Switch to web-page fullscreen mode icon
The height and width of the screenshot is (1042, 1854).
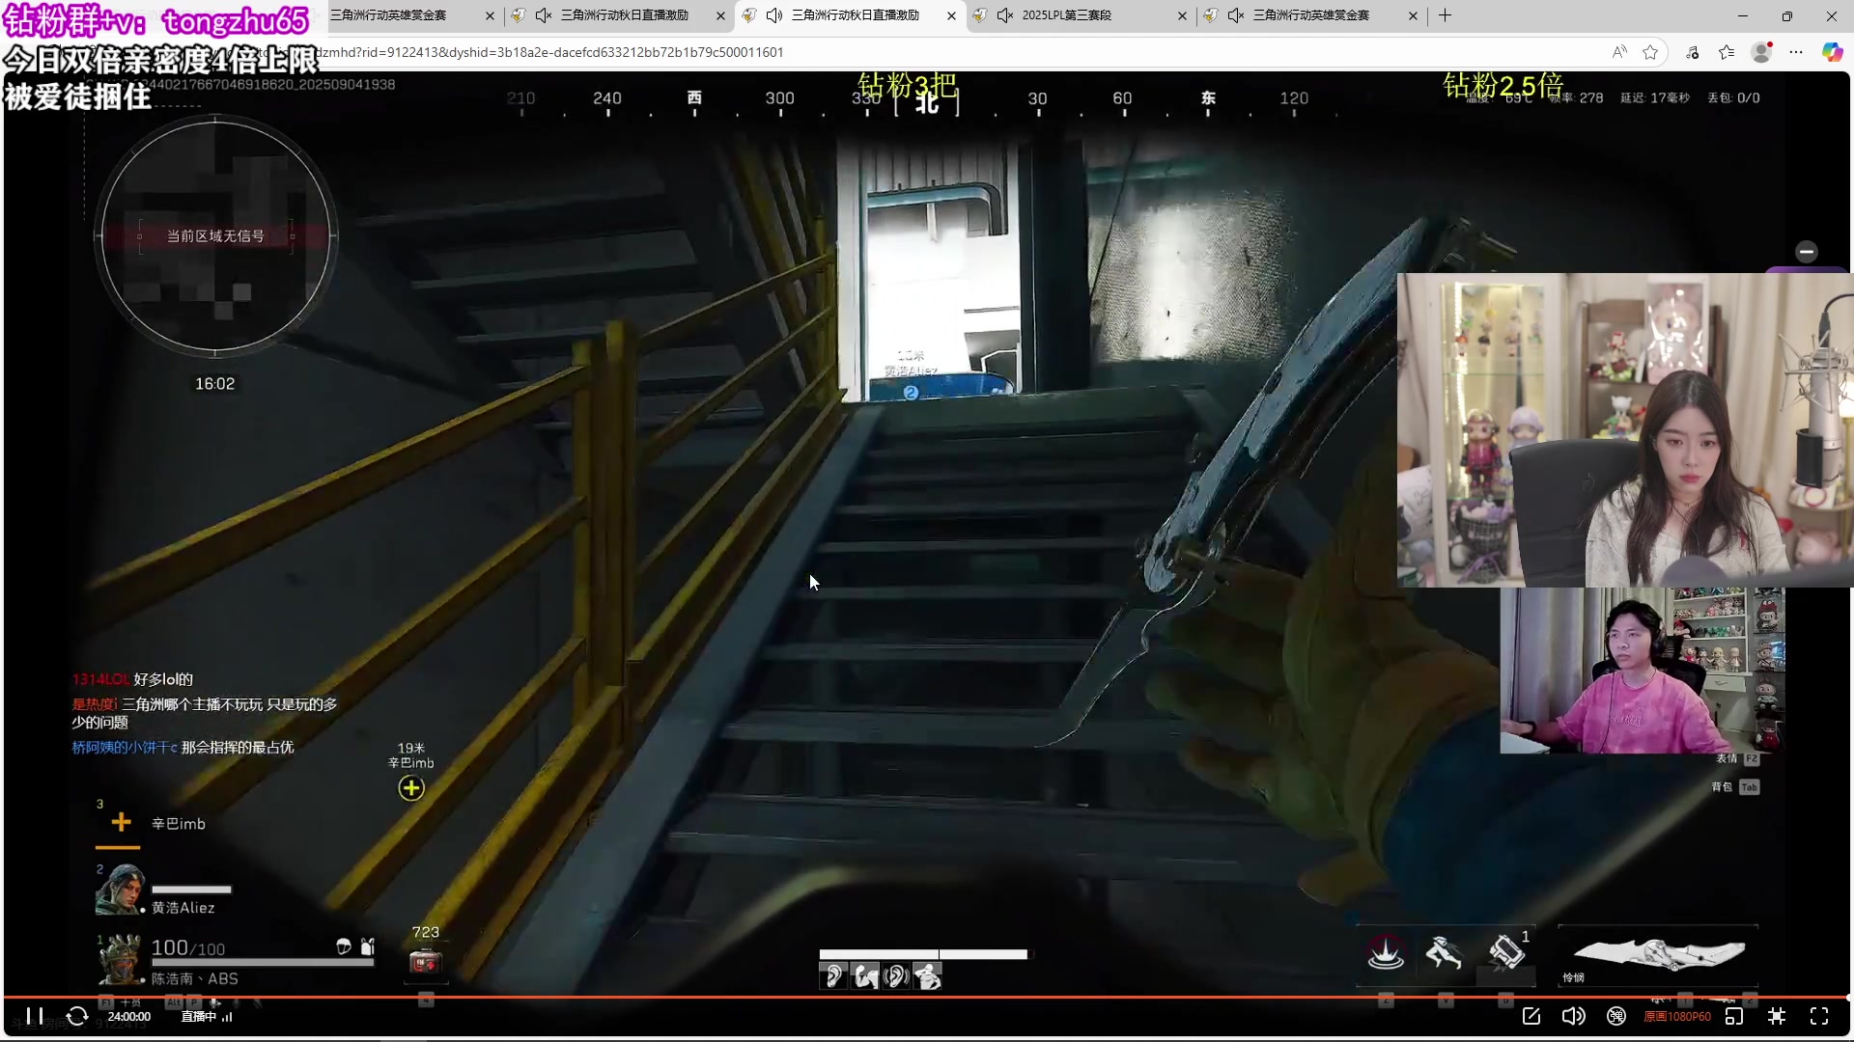tap(1777, 1016)
